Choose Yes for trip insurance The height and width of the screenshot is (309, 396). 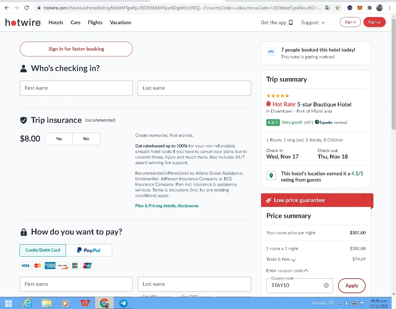coord(59,139)
